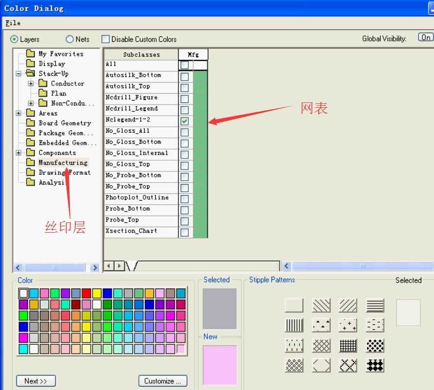Toggle the All subclasses checkbox
This screenshot has height=390, width=434.
(x=184, y=65)
